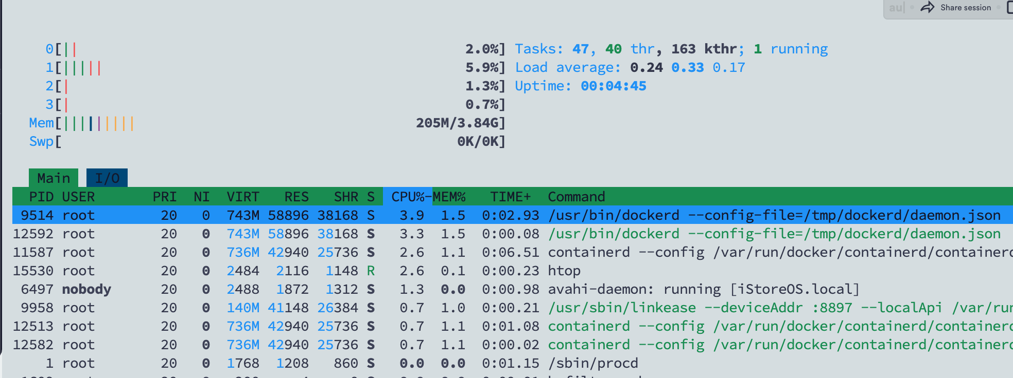Sort by the VIRT column header
Screen dimensions: 1013x378
[243, 197]
